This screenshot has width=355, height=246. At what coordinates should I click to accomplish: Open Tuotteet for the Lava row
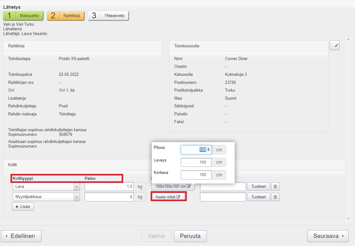(x=258, y=187)
